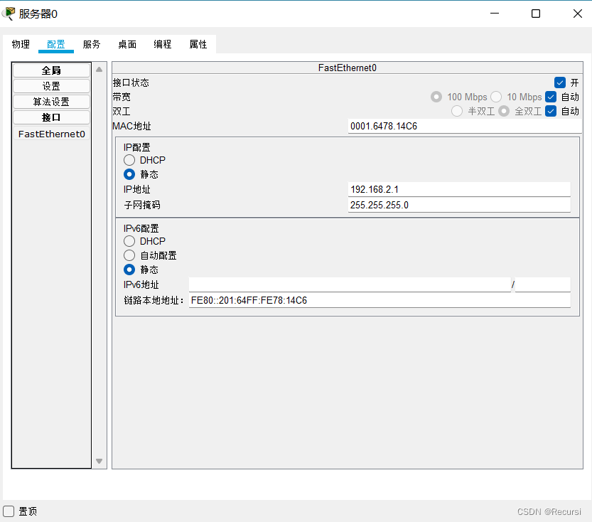Open the 编程 tab

pos(162,44)
